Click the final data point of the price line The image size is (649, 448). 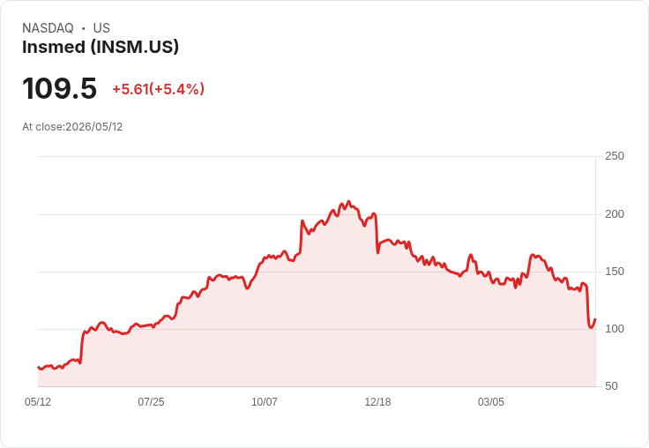595,319
